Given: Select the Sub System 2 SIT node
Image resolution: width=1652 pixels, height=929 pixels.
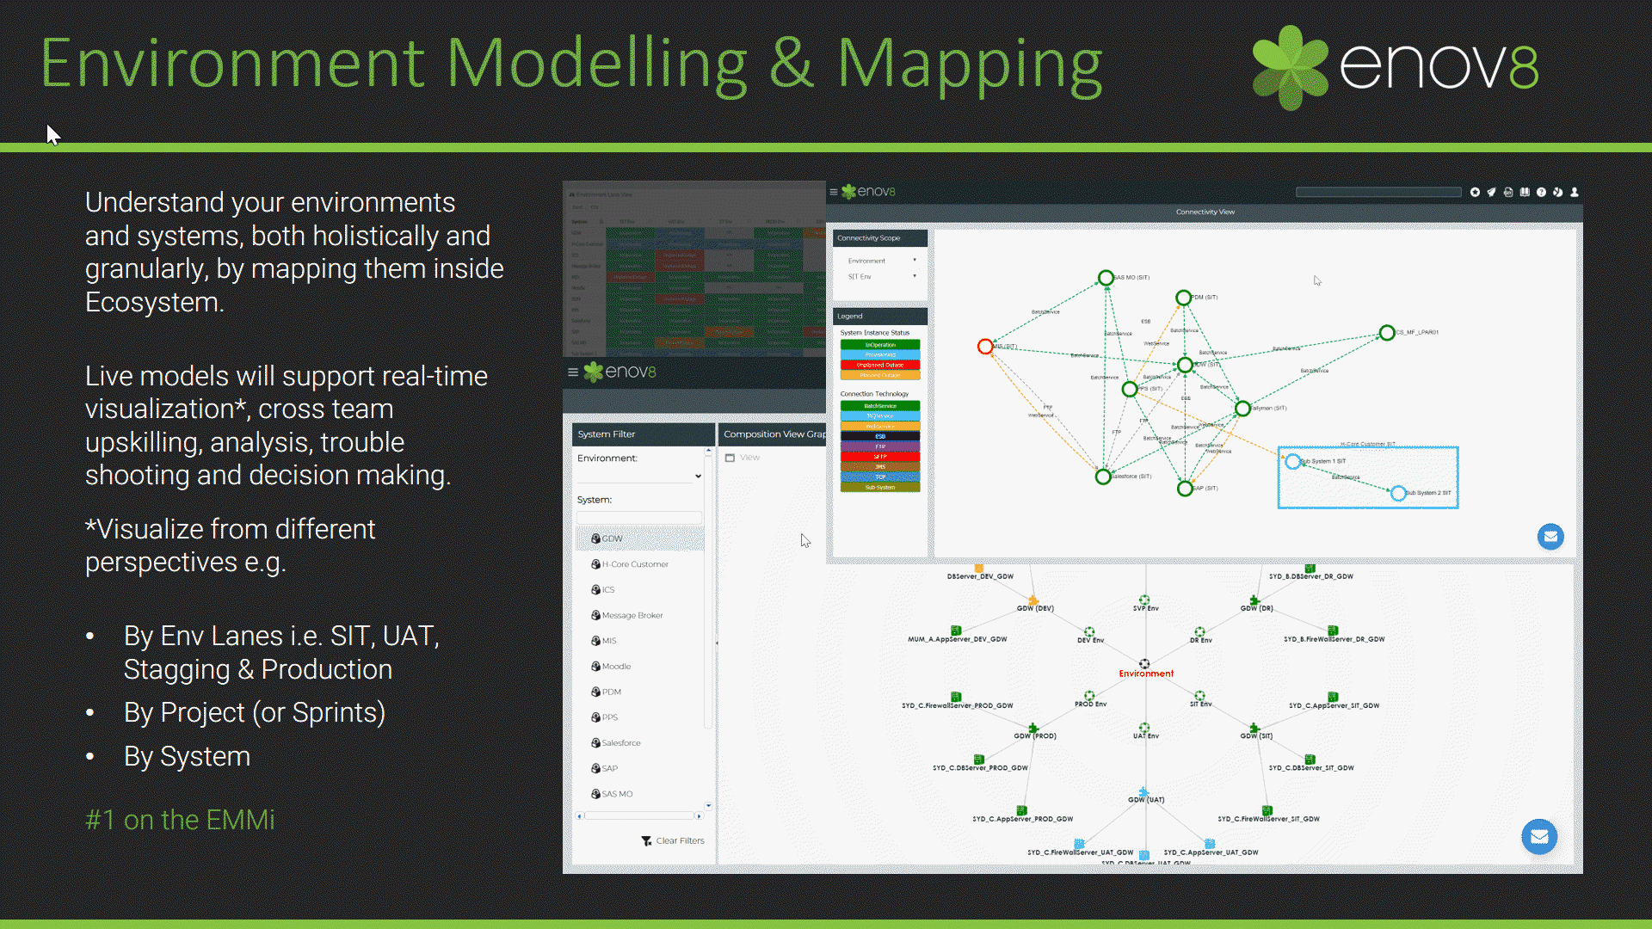Looking at the screenshot, I should 1398,494.
